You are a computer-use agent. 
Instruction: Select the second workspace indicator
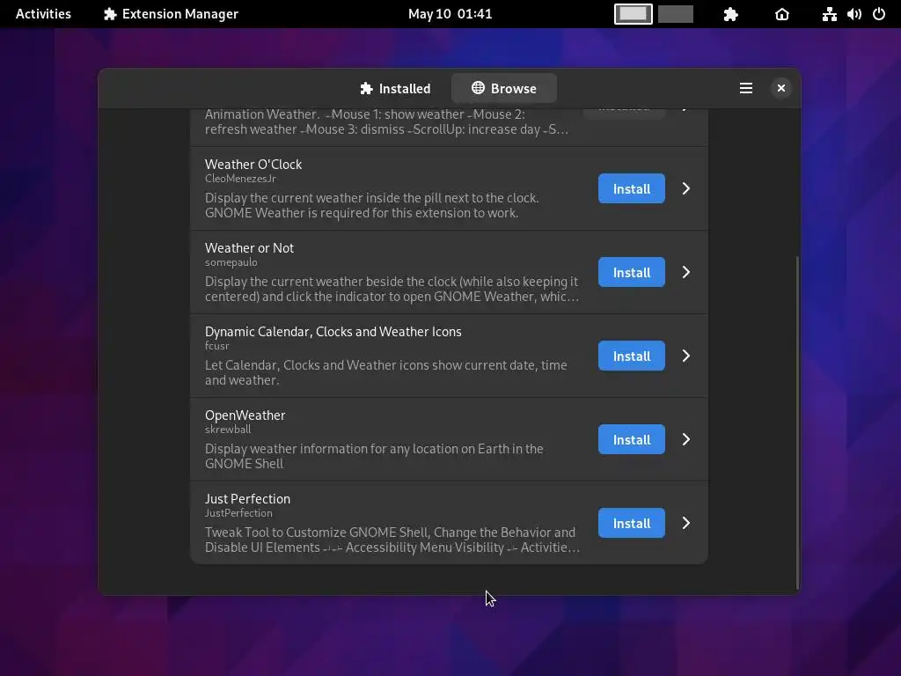point(675,14)
